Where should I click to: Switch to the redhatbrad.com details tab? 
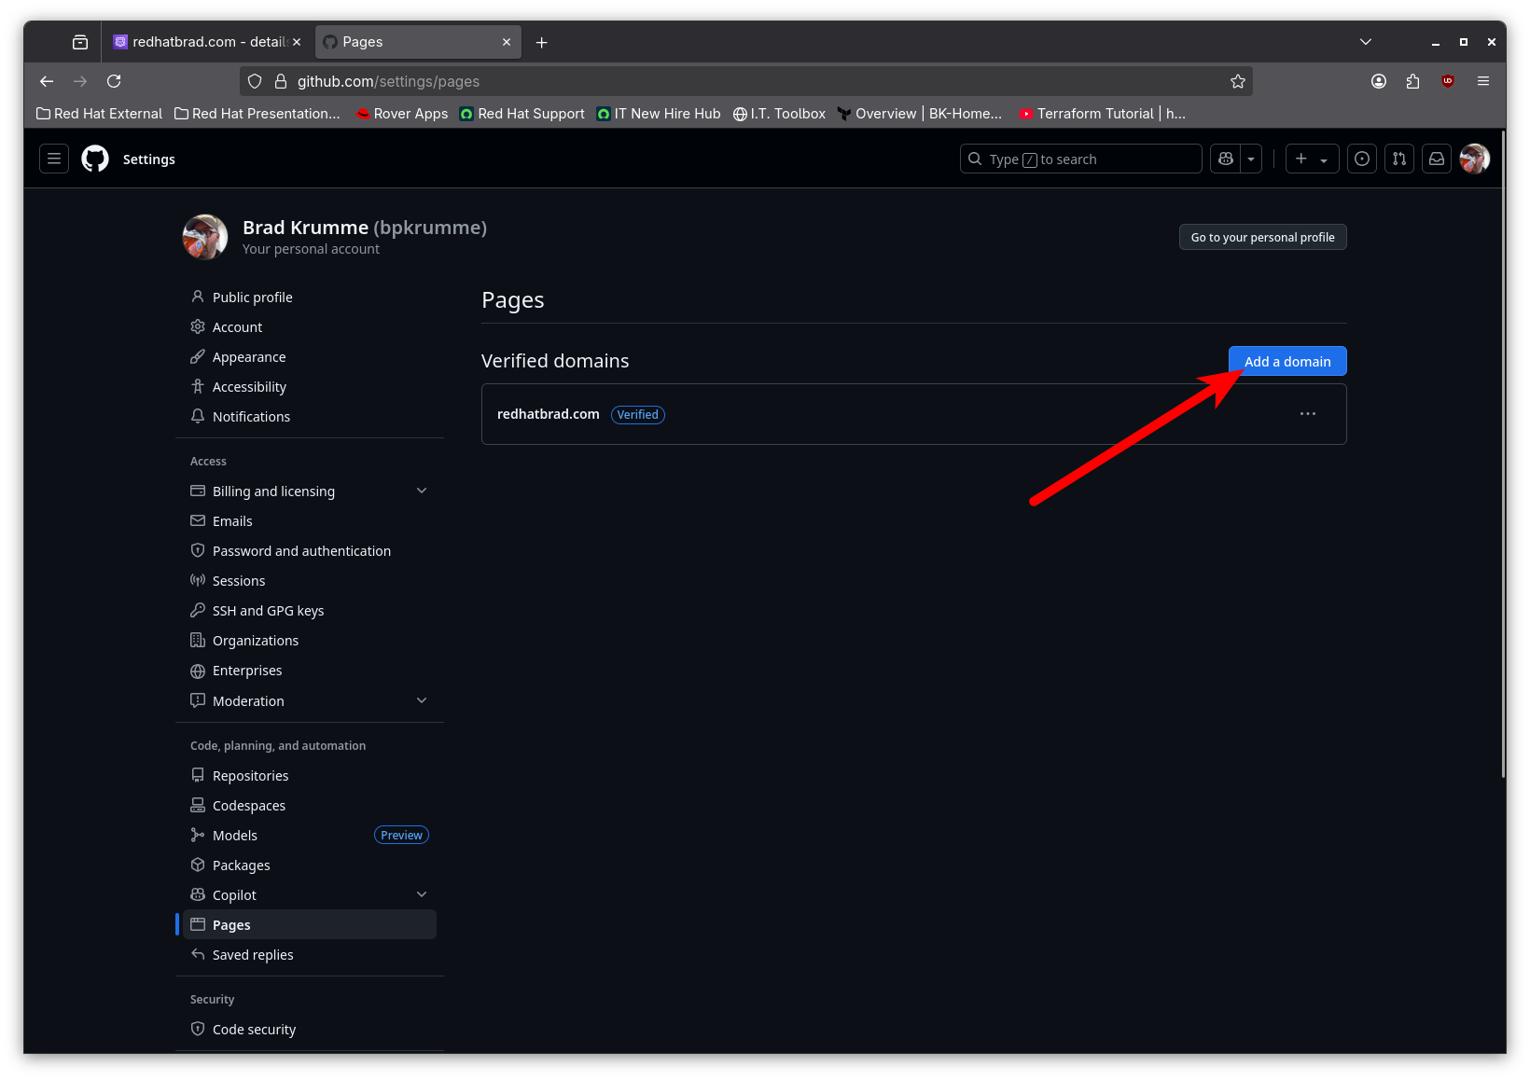point(207,42)
